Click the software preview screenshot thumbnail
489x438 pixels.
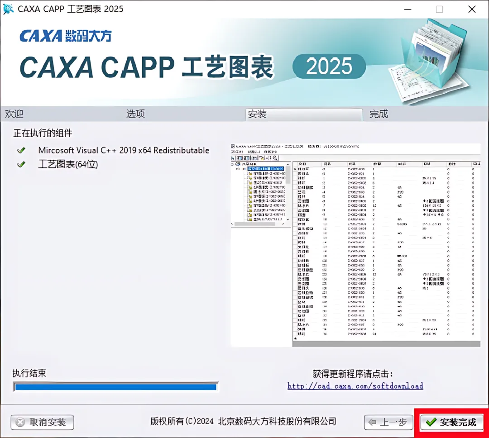tap(355, 245)
